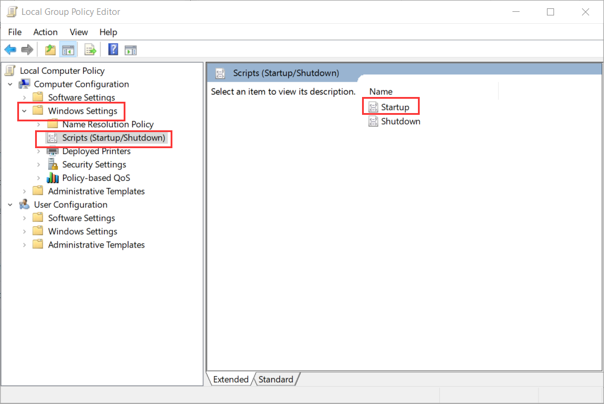Collapse Windows Settings under Computer Configuration
Image resolution: width=604 pixels, height=404 pixels.
24,111
